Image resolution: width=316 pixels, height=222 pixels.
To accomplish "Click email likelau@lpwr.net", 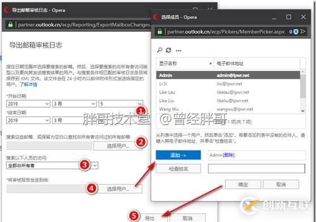I will tap(233, 92).
